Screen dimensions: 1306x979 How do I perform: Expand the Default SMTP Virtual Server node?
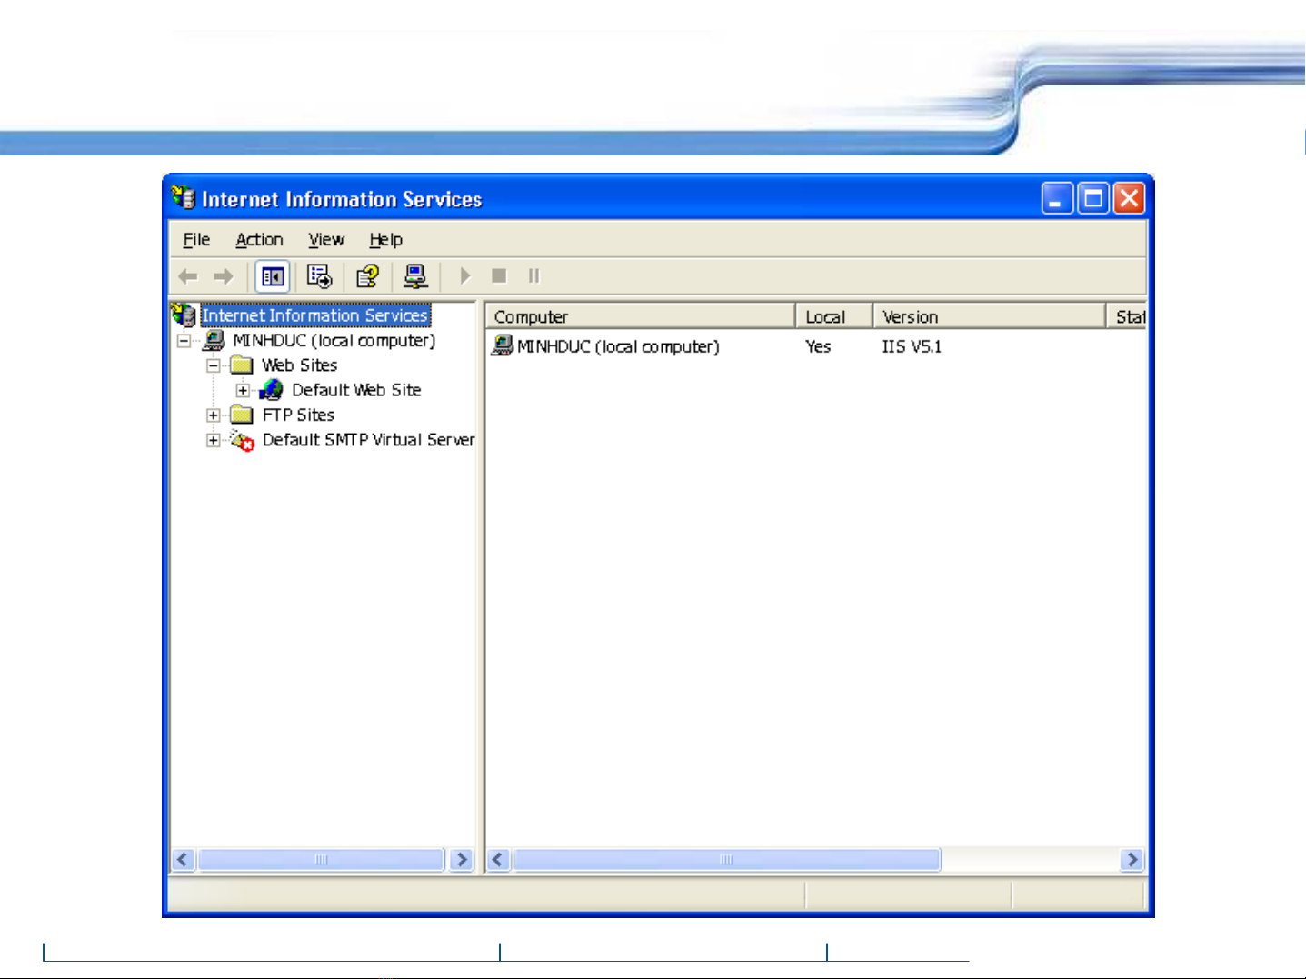[214, 440]
